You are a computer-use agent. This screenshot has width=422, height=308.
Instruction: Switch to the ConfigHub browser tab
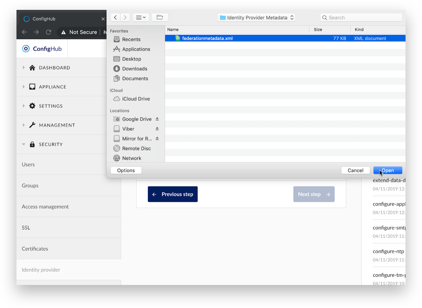63,19
